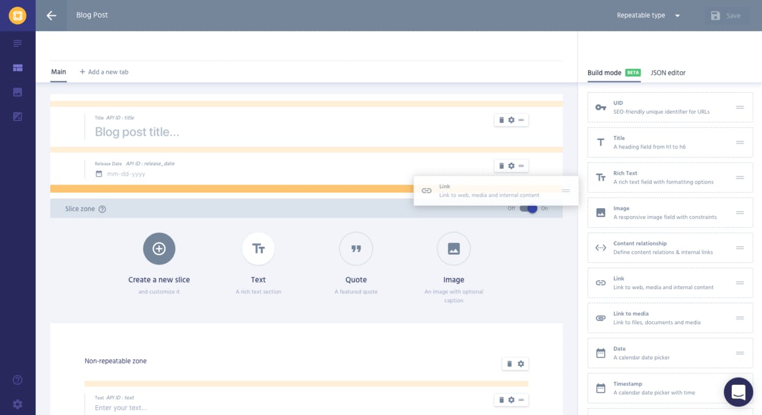Open the chat widget bubble
The width and height of the screenshot is (762, 415).
click(x=739, y=392)
